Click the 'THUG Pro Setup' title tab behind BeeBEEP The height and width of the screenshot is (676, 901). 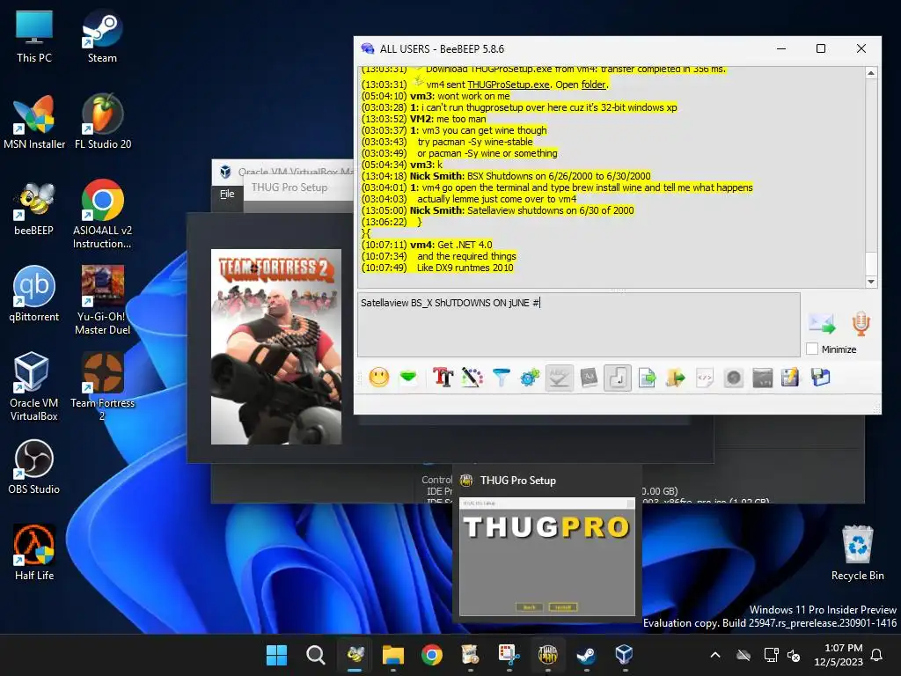click(x=289, y=187)
